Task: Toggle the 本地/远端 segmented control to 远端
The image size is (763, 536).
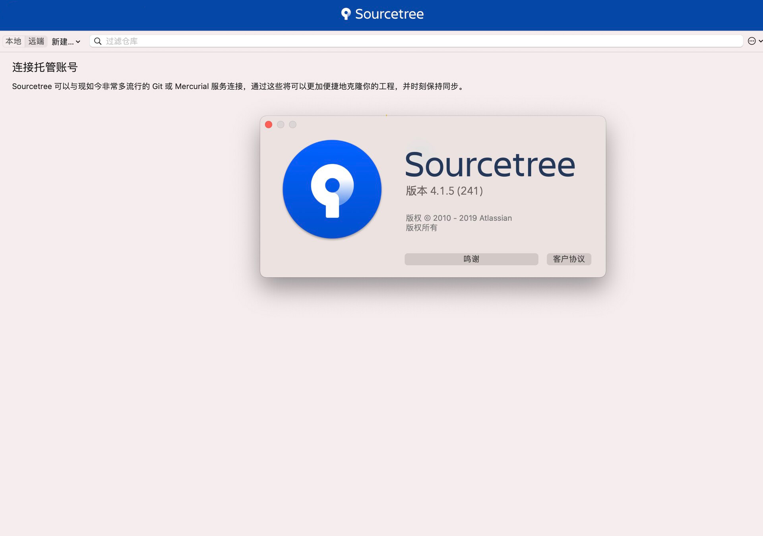Action: click(x=36, y=41)
